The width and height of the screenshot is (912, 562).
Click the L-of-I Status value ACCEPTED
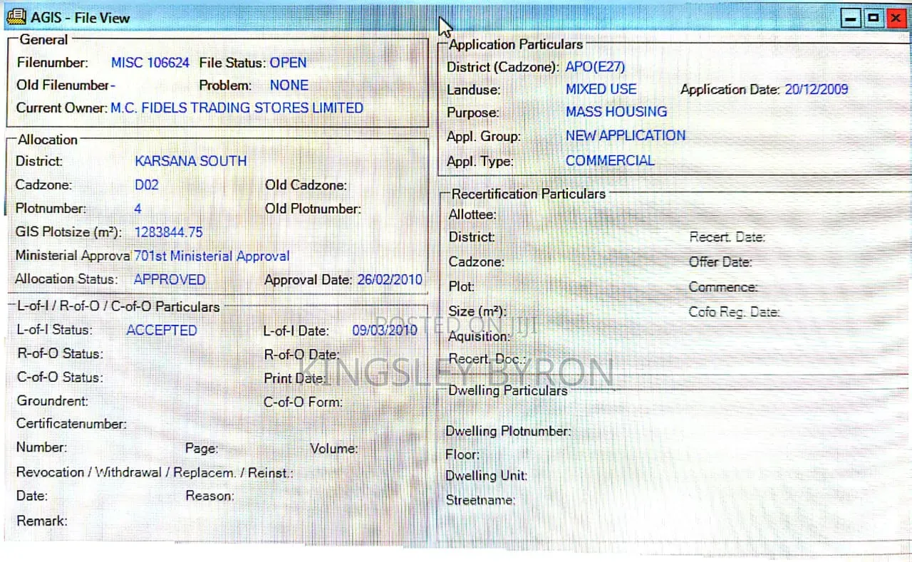pos(162,331)
